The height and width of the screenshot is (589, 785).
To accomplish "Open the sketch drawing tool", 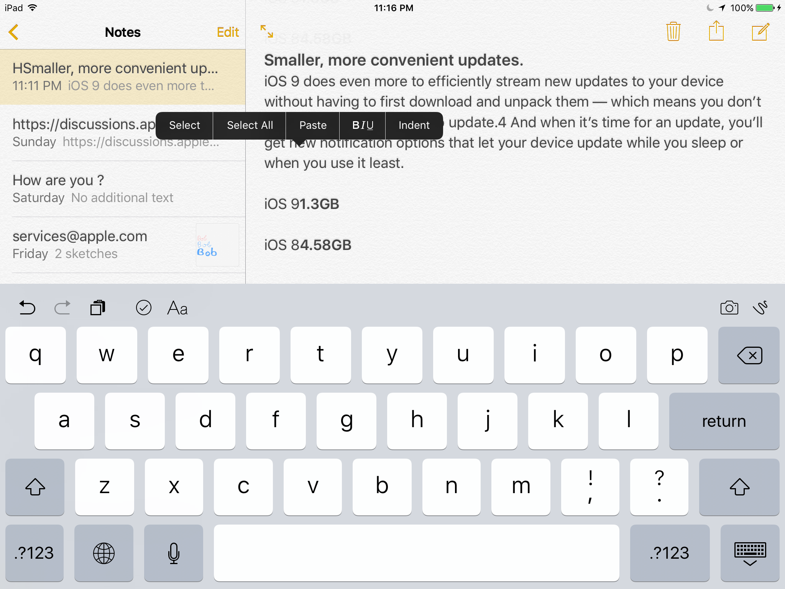I will click(x=760, y=308).
